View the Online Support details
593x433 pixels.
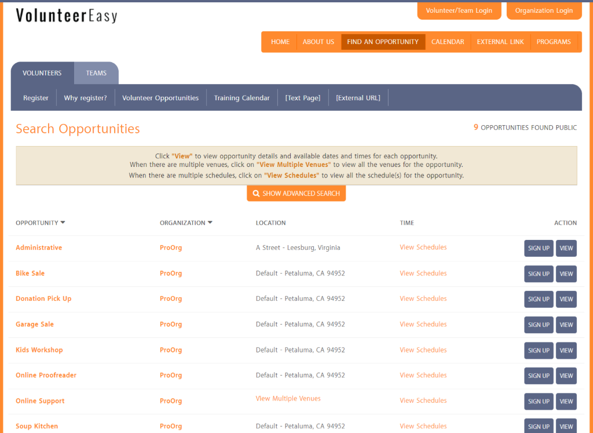[x=566, y=402]
